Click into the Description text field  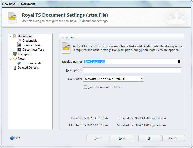(132, 70)
